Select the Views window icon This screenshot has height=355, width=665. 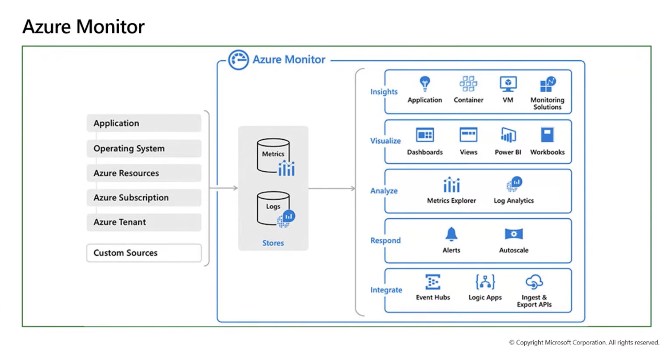(x=468, y=135)
